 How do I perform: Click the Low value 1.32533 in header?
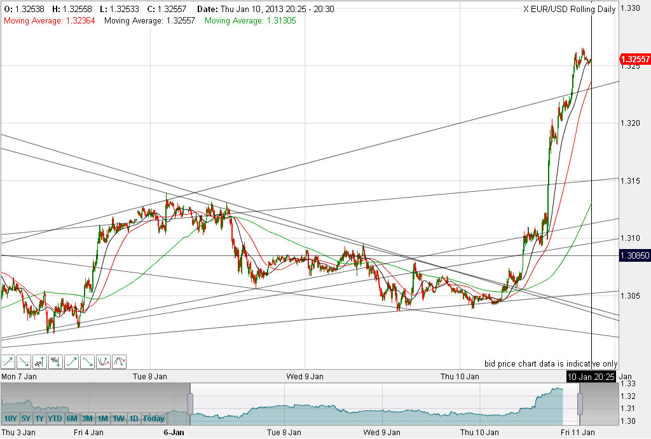[x=125, y=9]
